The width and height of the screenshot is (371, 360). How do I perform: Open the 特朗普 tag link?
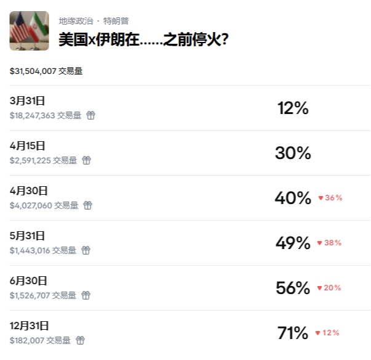116,21
